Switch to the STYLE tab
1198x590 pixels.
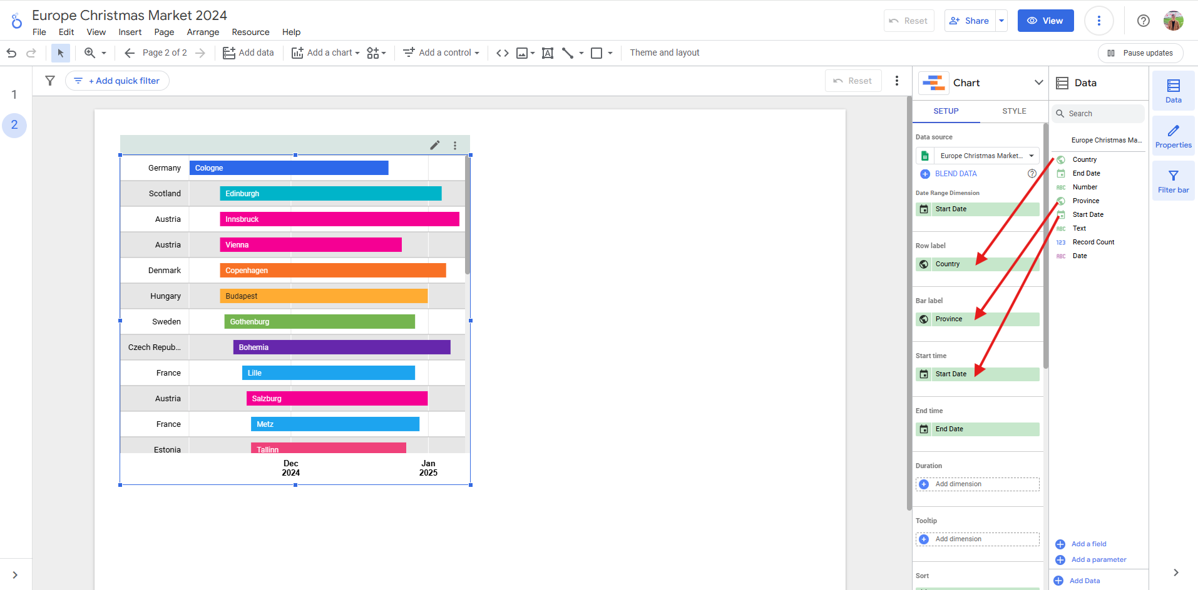tap(1013, 111)
